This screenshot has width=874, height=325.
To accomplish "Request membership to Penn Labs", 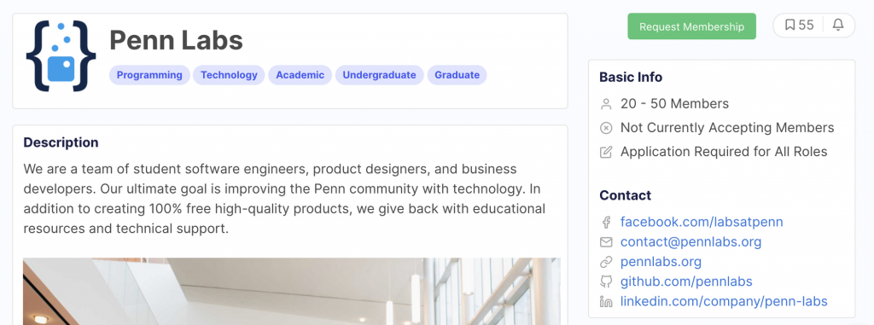I will click(691, 26).
